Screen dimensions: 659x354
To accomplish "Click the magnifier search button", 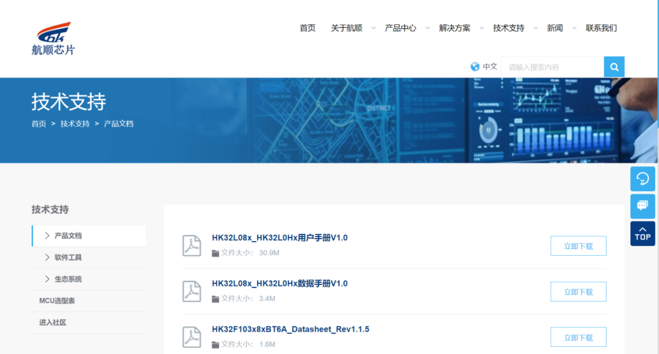I will (x=614, y=67).
